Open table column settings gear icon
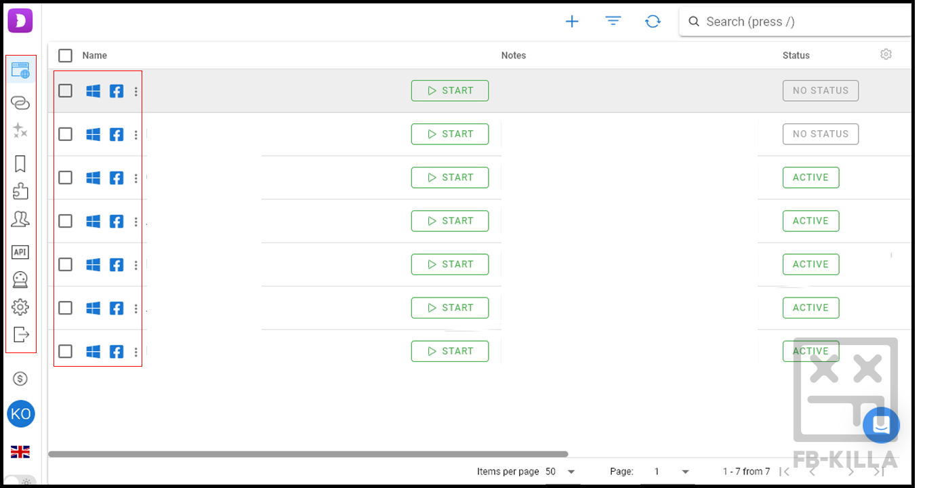The image size is (925, 488). pyautogui.click(x=886, y=54)
